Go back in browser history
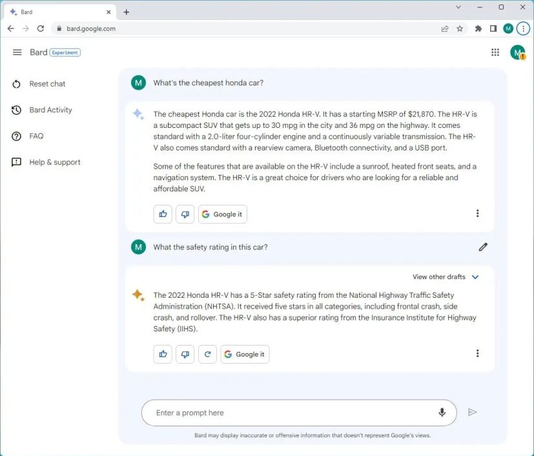 [11, 28]
